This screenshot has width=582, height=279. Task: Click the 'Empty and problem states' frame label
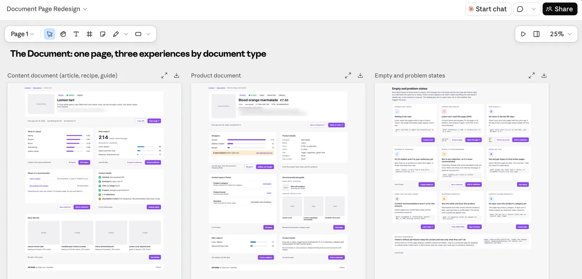tap(410, 75)
